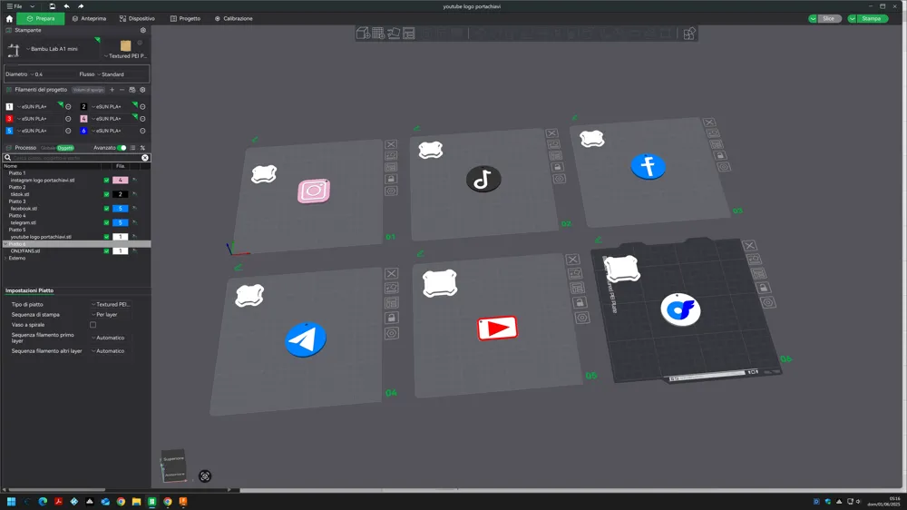Click the Add object cube icon in top toolbar
The width and height of the screenshot is (907, 510).
(x=363, y=34)
